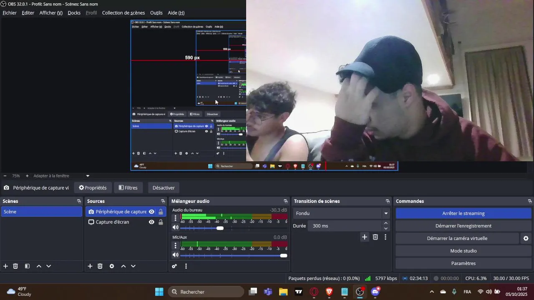Hide Périphérique de capture source eye

pyautogui.click(x=152, y=212)
